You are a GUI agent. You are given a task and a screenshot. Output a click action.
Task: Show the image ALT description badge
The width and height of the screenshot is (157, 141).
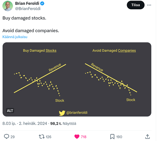pos(10,111)
